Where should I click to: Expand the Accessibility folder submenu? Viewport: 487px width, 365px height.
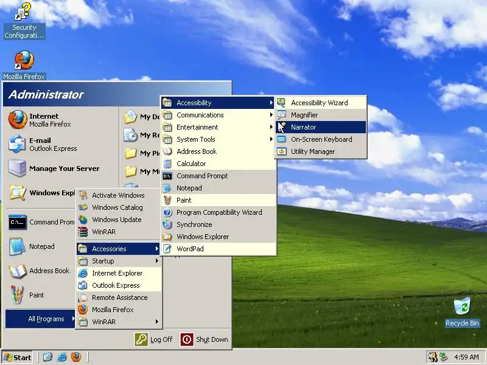tap(218, 103)
